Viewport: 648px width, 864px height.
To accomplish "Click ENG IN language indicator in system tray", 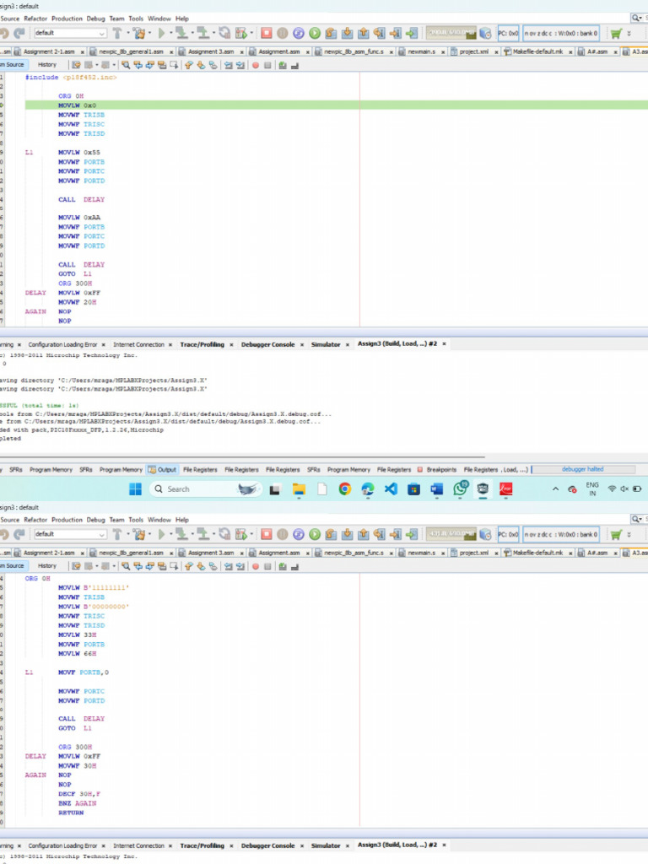I will [592, 489].
